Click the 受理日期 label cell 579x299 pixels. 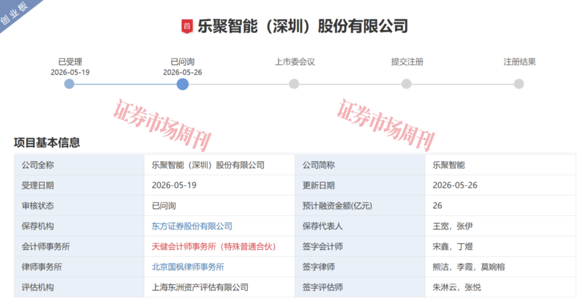click(x=79, y=185)
